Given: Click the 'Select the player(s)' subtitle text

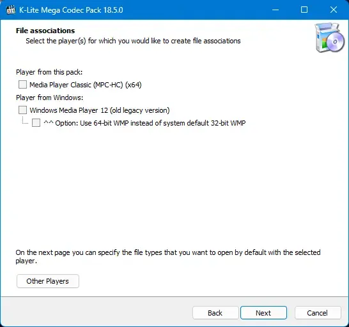Looking at the screenshot, I should pos(133,41).
